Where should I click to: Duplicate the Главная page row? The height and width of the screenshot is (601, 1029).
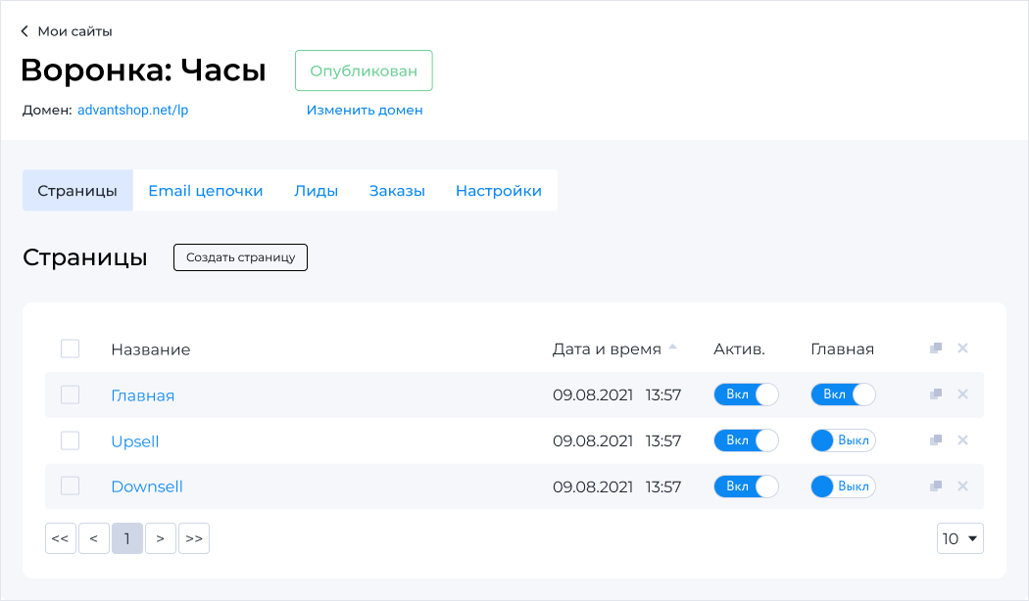(936, 393)
